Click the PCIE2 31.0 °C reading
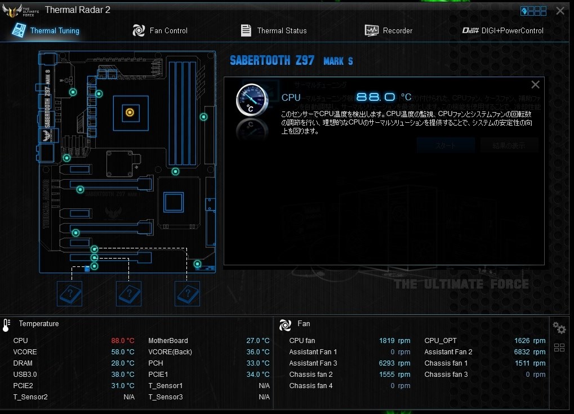574x414 pixels. (123, 385)
